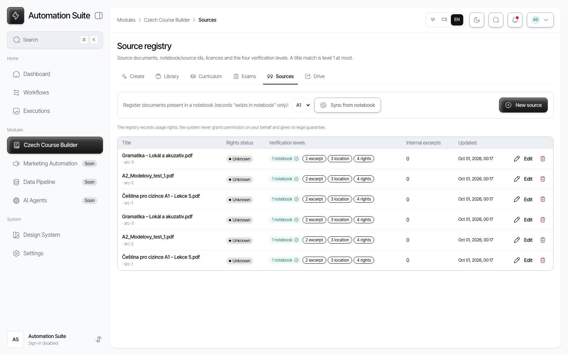This screenshot has height=355, width=568.
Task: Switch to the Drive tab
Action: click(x=315, y=76)
